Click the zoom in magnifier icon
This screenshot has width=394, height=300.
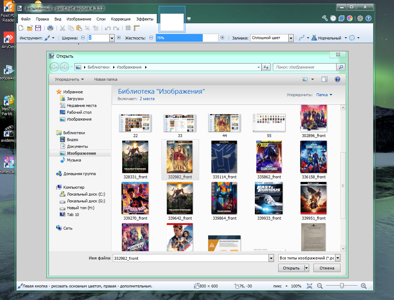(x=363, y=286)
